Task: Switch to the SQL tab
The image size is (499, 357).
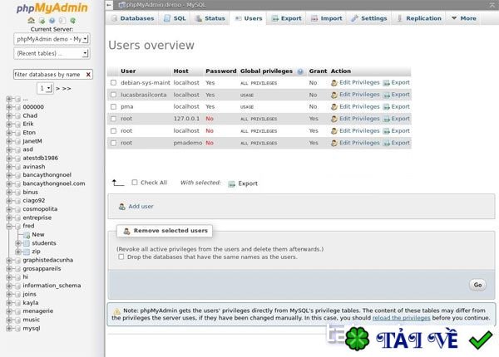Action: click(x=175, y=18)
